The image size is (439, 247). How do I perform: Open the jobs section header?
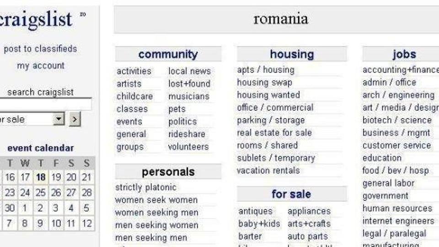tap(404, 54)
